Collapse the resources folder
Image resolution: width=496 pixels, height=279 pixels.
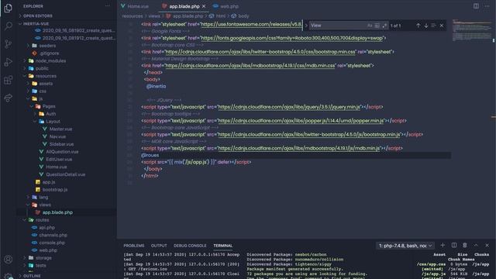(x=46, y=76)
